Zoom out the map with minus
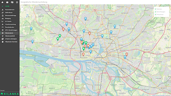Viewport: 171px width, 96px height. pyautogui.click(x=22, y=10)
